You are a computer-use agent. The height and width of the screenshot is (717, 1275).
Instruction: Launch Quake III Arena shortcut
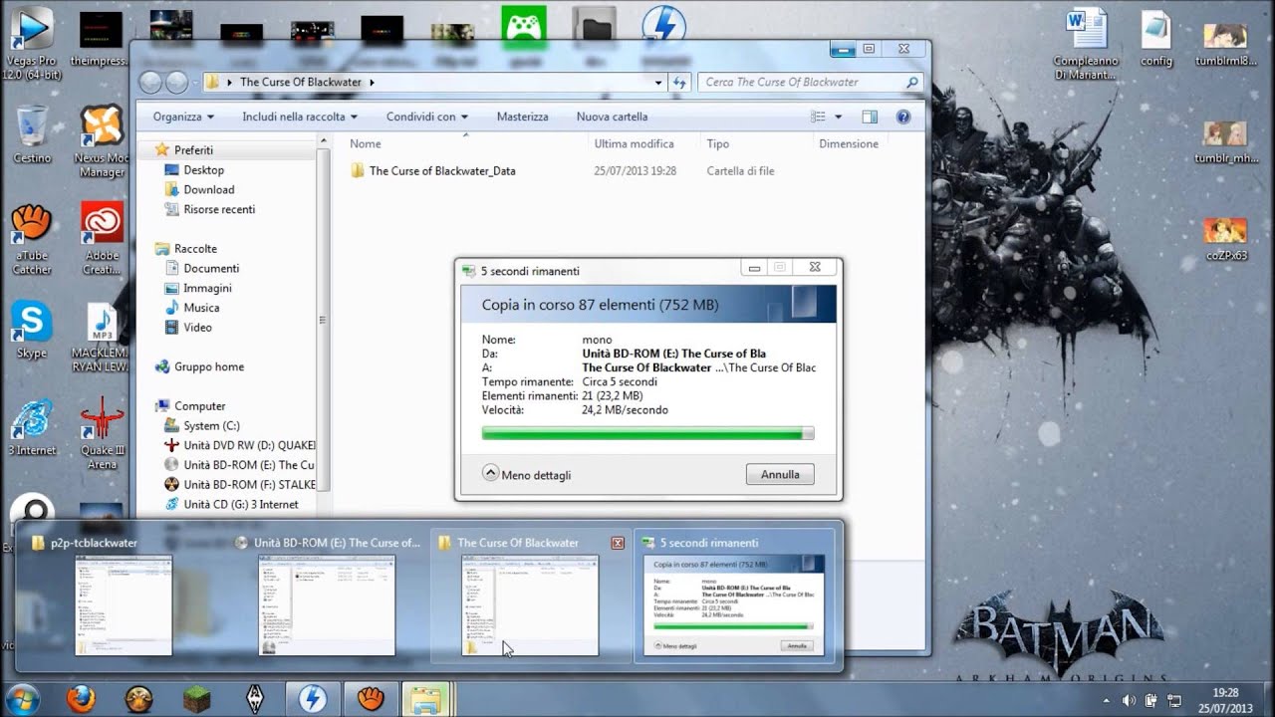(102, 434)
